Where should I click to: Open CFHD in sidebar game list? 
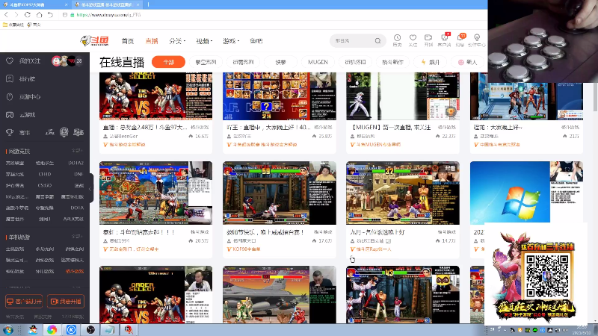45,174
